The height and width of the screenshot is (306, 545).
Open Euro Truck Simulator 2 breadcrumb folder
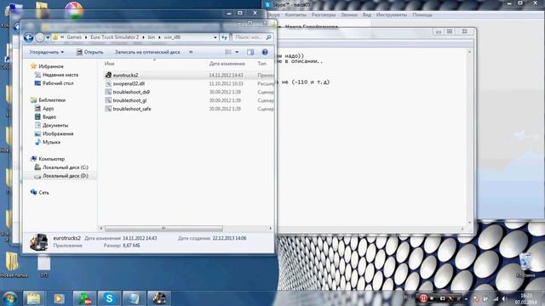[x=114, y=37]
